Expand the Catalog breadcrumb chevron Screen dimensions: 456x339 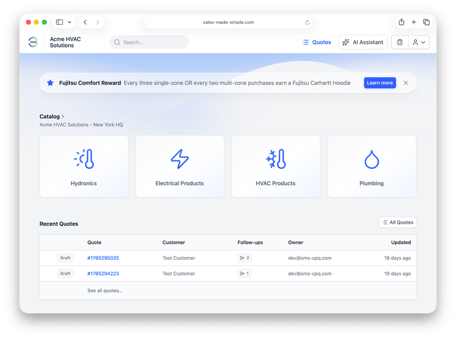pos(63,116)
